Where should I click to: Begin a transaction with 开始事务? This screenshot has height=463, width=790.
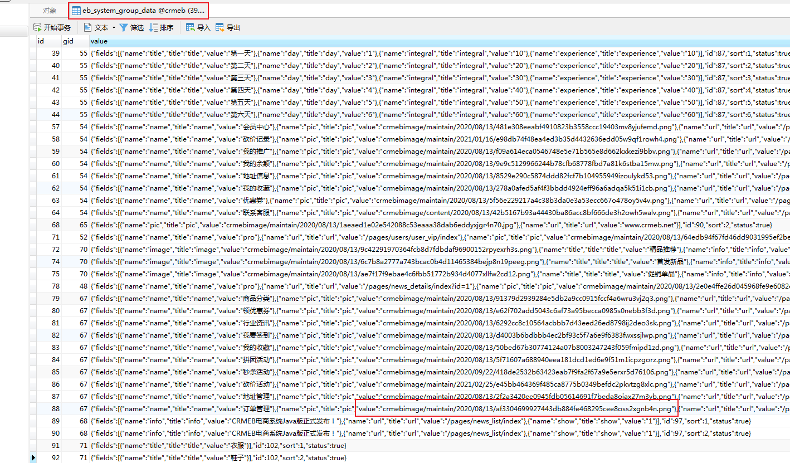pyautogui.click(x=52, y=27)
